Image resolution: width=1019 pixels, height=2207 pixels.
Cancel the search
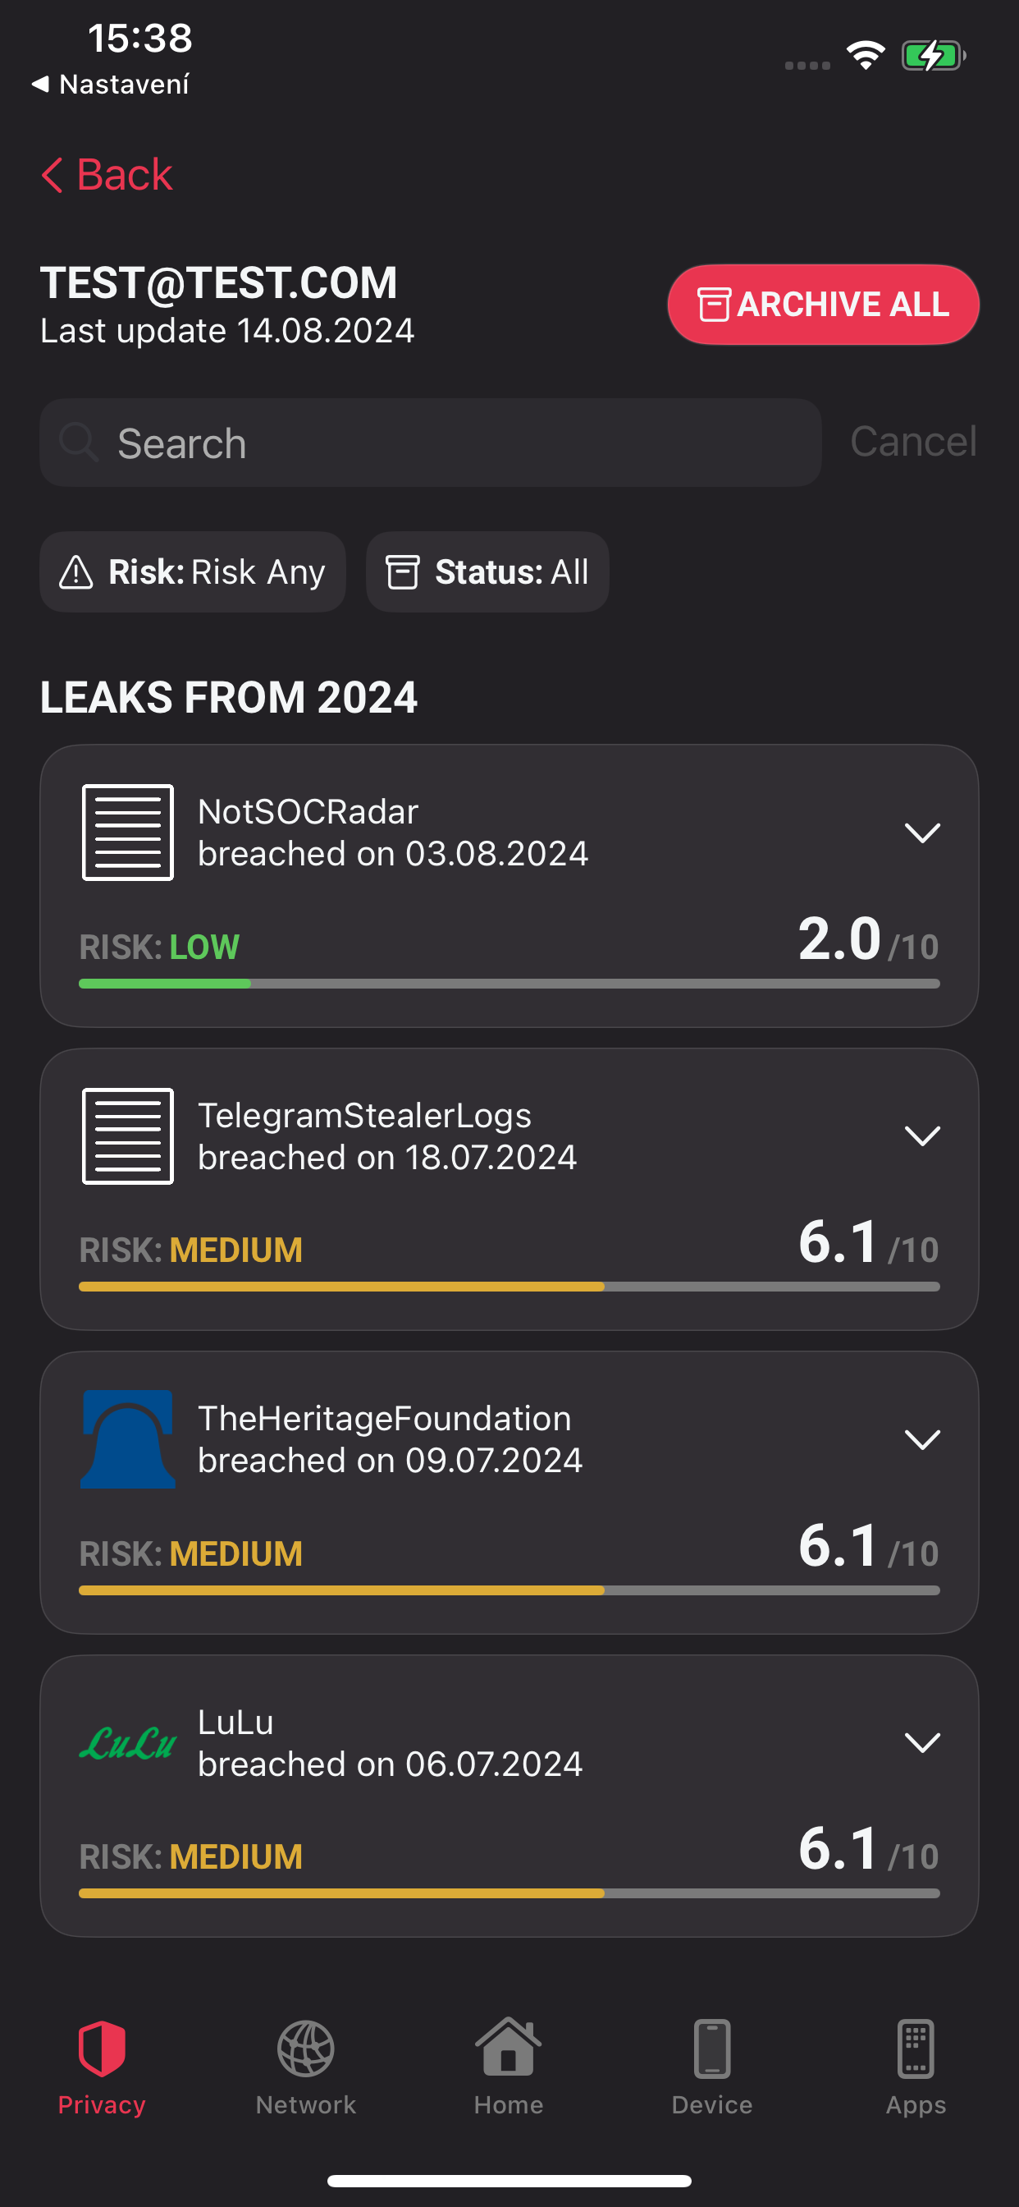pos(913,442)
